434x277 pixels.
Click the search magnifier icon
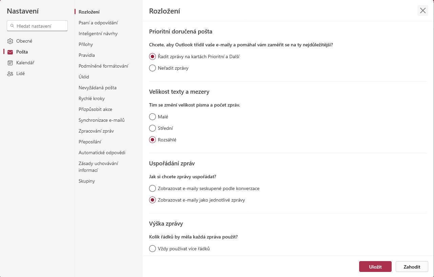click(12, 26)
